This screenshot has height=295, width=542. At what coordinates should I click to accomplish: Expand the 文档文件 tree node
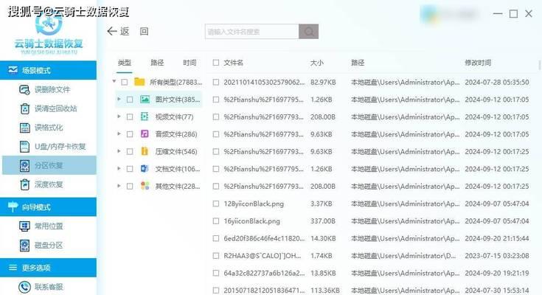(119, 168)
